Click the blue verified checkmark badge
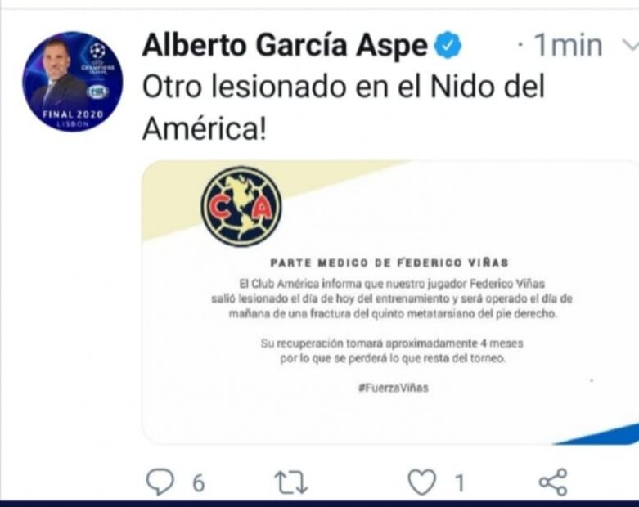The image size is (639, 507). (x=448, y=44)
